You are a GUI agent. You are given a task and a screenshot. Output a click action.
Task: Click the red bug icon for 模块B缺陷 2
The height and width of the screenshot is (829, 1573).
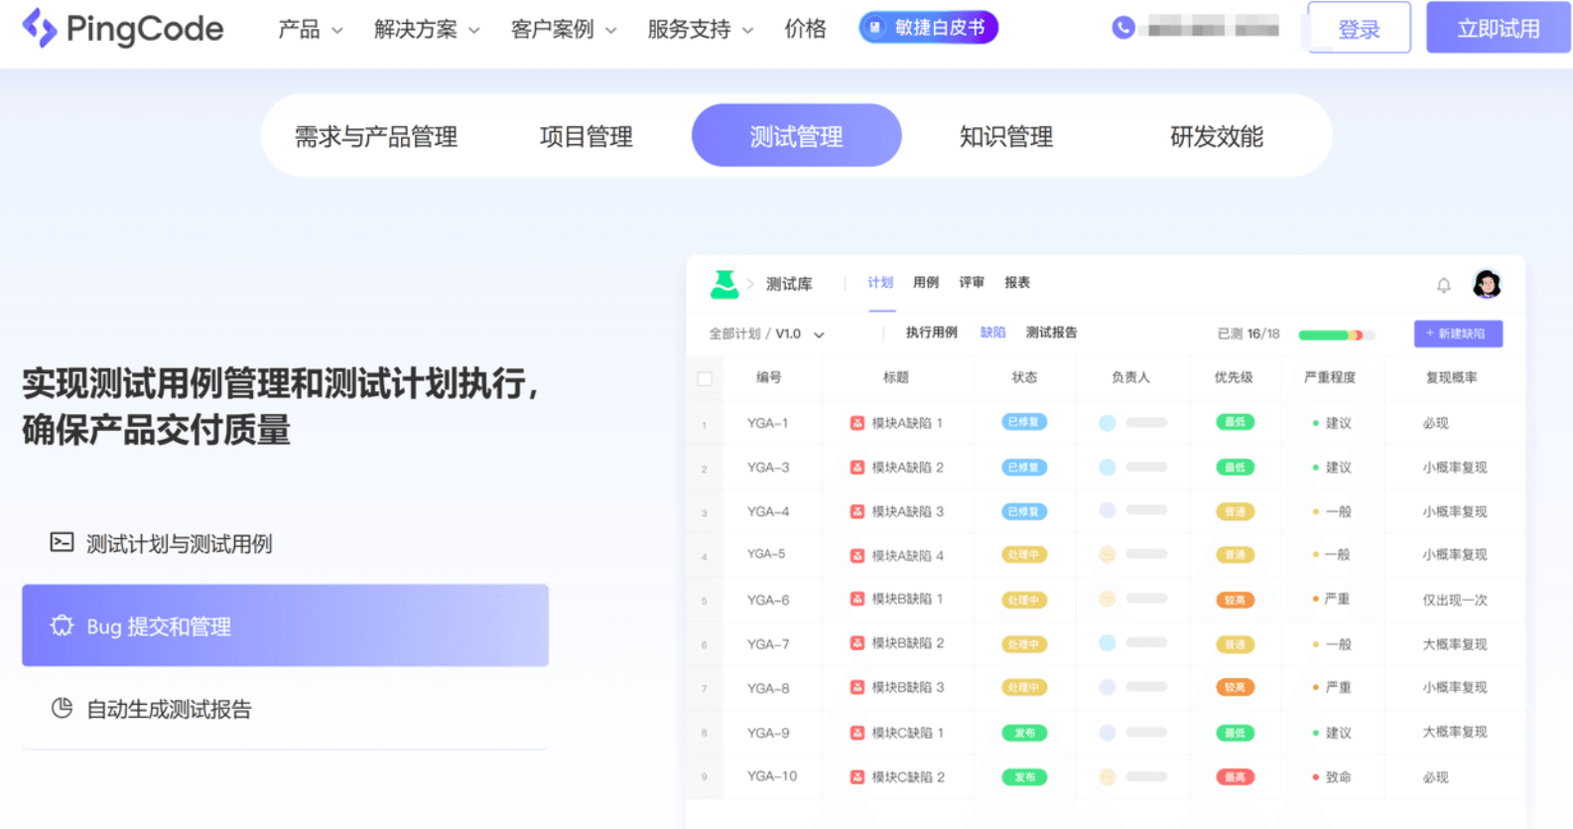857,643
